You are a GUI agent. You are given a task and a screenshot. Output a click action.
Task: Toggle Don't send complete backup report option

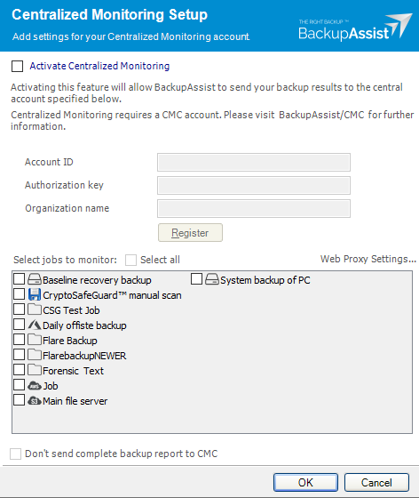tap(15, 454)
